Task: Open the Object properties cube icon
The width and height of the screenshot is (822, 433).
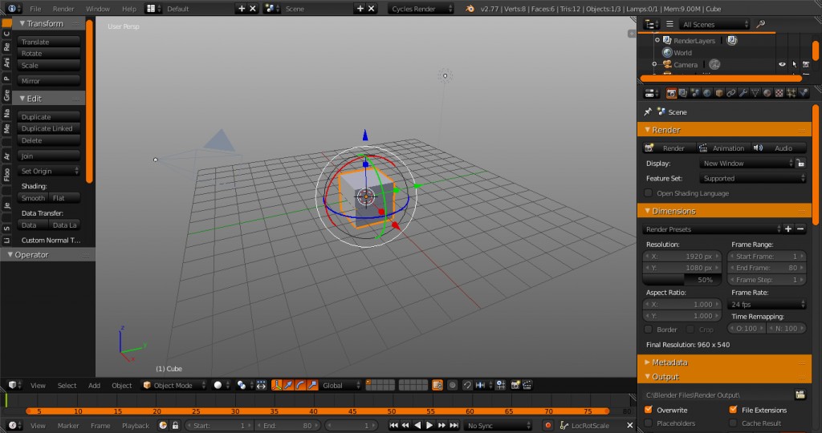Action: click(719, 93)
